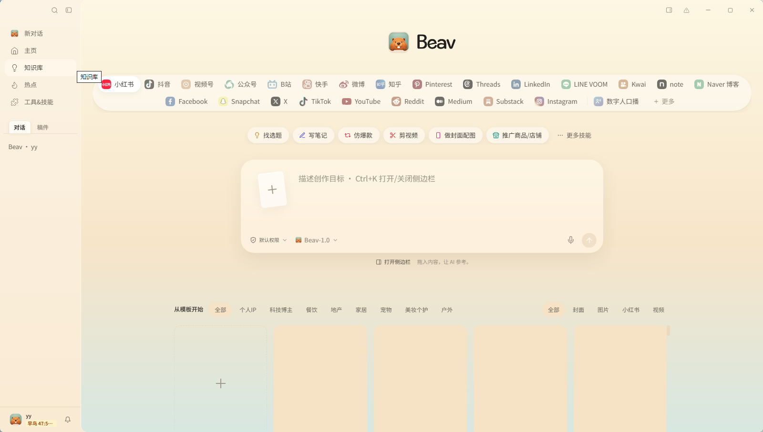
Task: Switch to the 对话 tab
Action: [20, 127]
